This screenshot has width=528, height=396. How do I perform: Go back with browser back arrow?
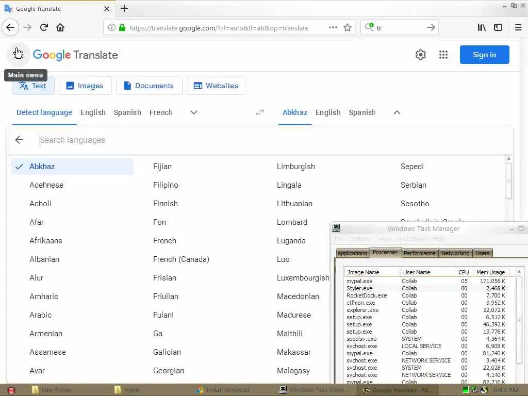point(10,27)
